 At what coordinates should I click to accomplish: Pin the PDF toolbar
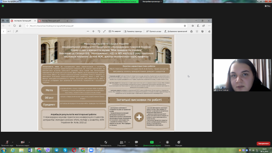[209, 31]
